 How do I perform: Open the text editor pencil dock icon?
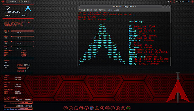coord(123,108)
